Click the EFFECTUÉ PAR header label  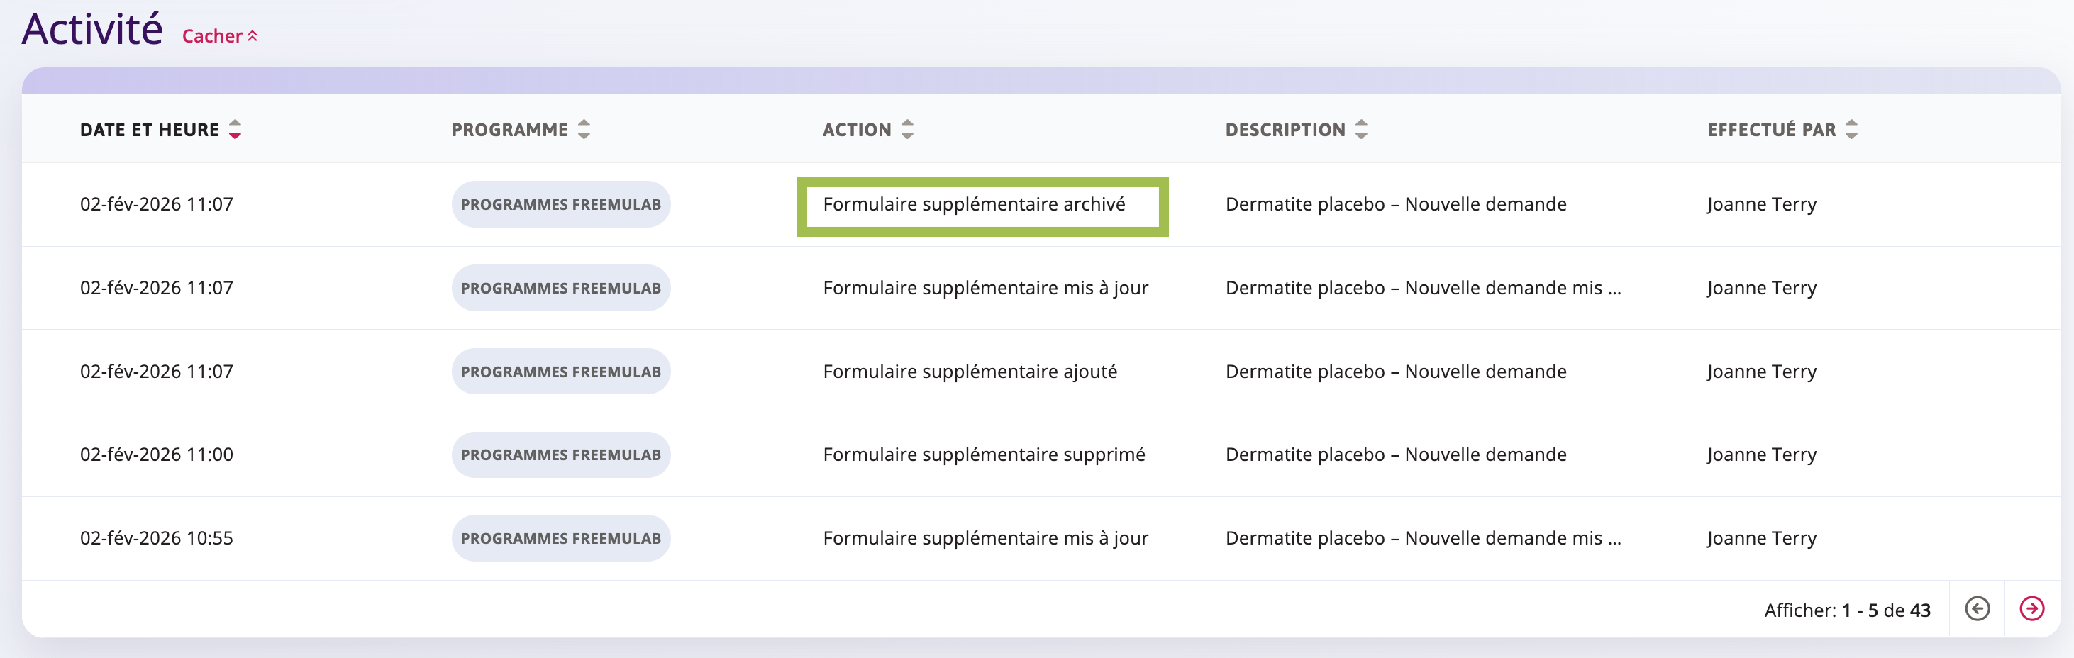[x=1771, y=130]
